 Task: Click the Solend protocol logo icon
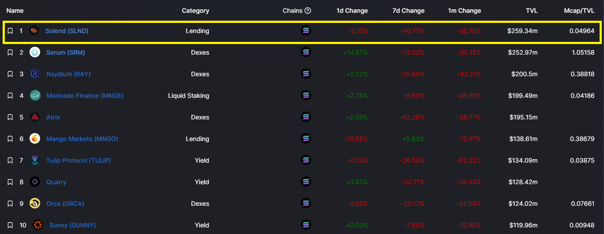[x=34, y=31]
